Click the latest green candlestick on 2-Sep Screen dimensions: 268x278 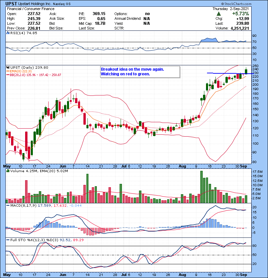pyautogui.click(x=246, y=71)
